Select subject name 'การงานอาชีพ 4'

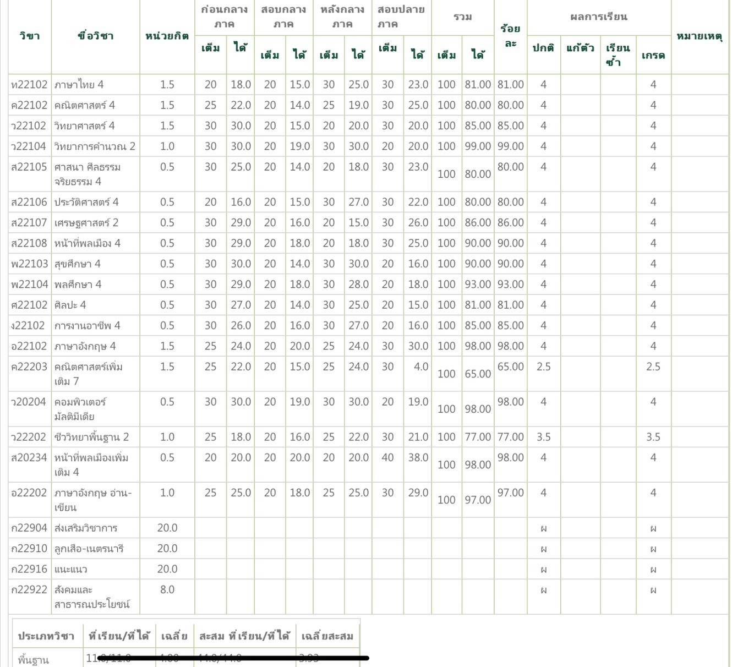tap(87, 325)
